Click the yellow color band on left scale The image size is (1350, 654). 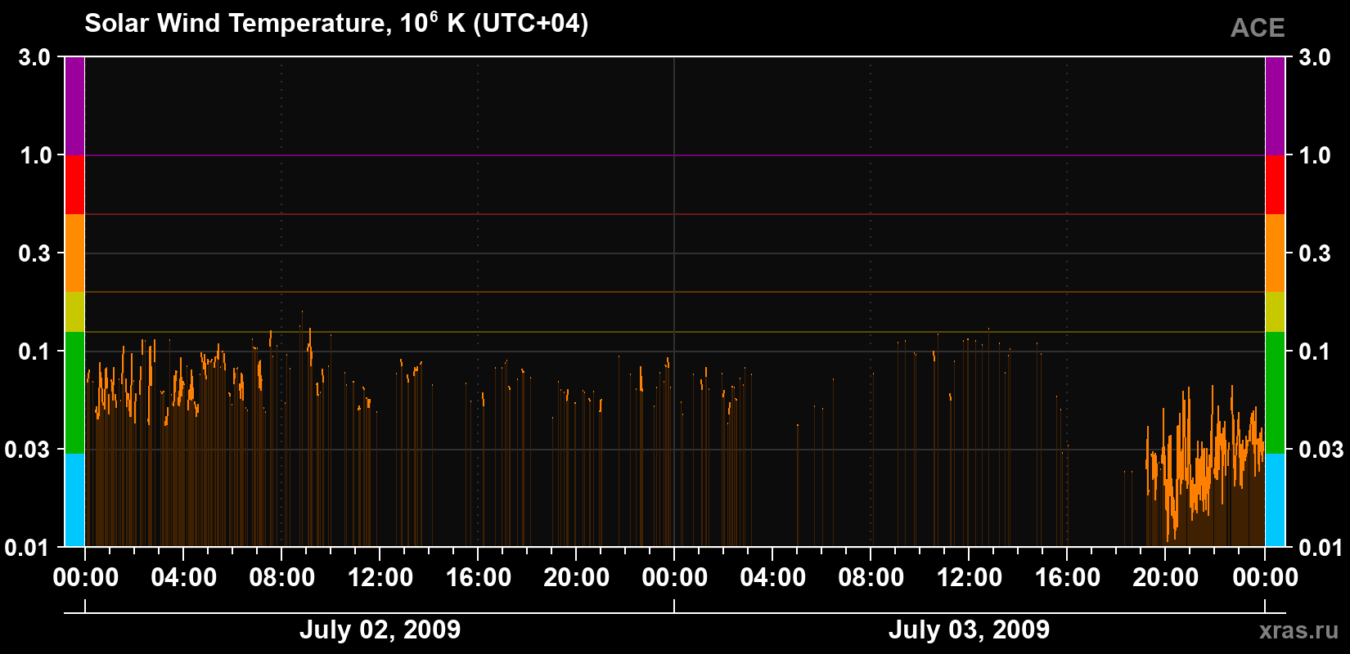point(74,312)
